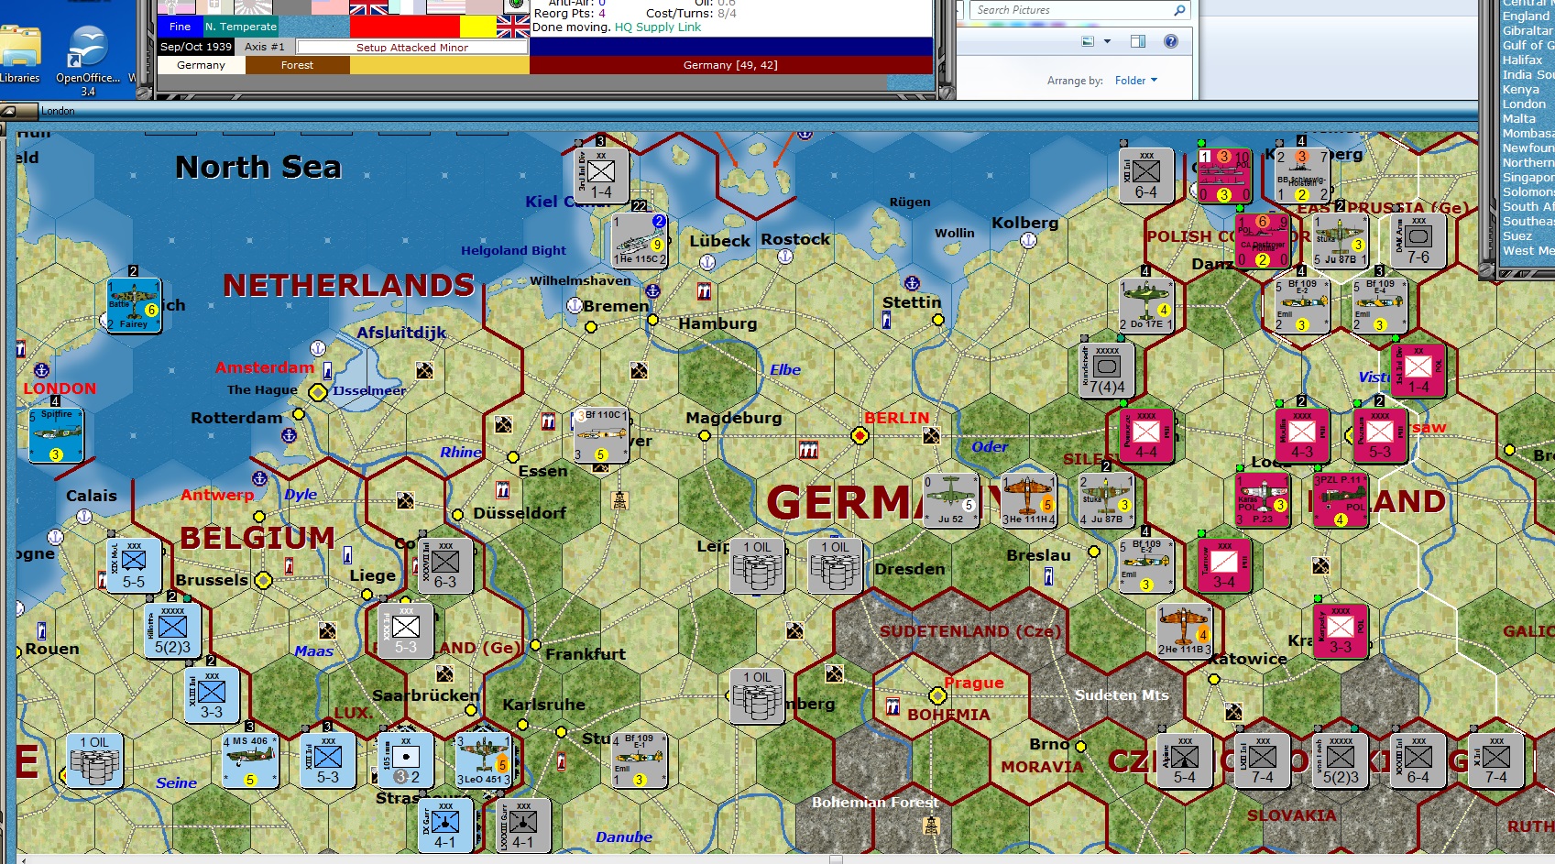This screenshot has width=1555, height=864.
Task: Select the He 111H bomber counter
Action: tap(1029, 500)
